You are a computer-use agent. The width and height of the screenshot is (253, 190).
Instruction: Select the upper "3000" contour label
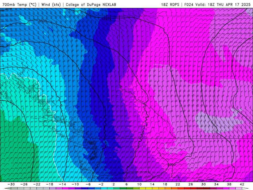click(107, 18)
